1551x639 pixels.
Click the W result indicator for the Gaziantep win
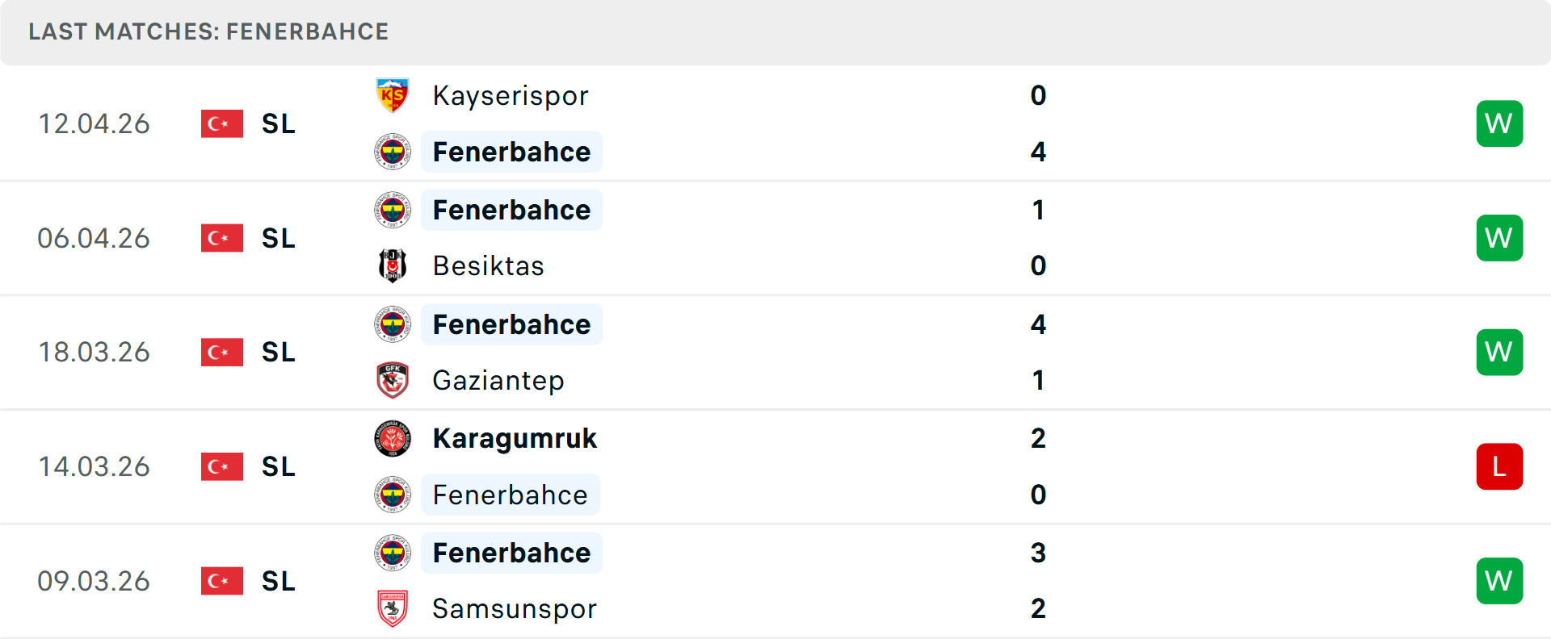1499,352
